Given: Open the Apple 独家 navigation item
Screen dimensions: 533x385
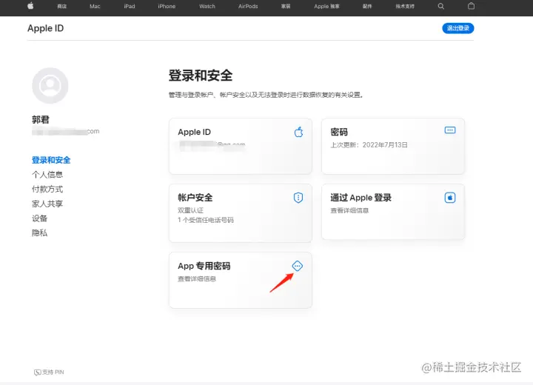Looking at the screenshot, I should coord(326,6).
